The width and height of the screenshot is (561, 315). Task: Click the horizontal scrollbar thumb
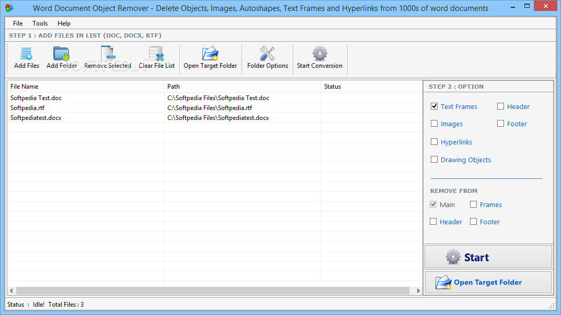(x=213, y=290)
